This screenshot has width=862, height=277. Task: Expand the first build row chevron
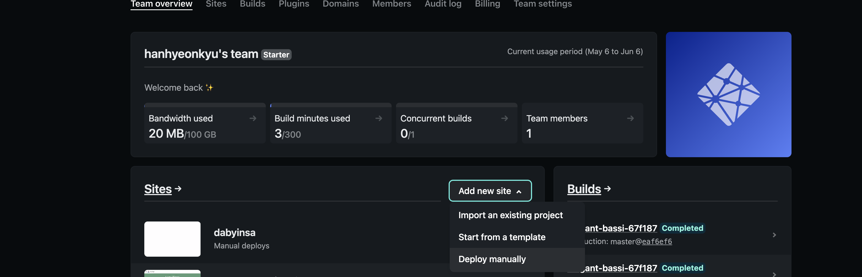[774, 235]
